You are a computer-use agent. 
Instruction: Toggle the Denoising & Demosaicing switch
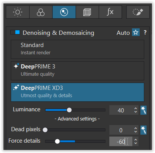click(15, 32)
